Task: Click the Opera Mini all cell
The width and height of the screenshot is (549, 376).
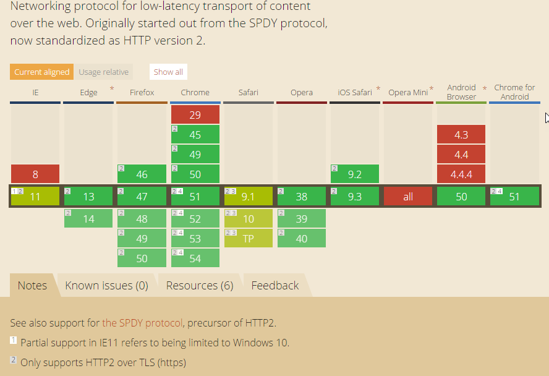Action: [408, 197]
